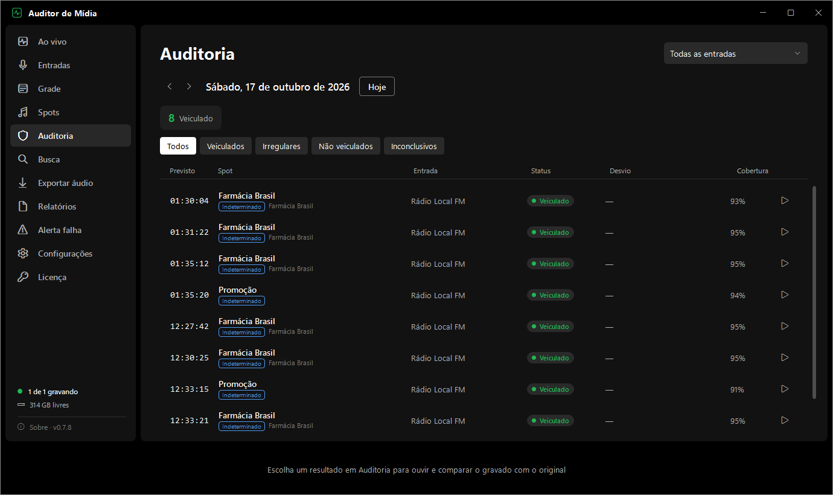Play the 12:33:15 Promoção recording
833x495 pixels.
[785, 389]
